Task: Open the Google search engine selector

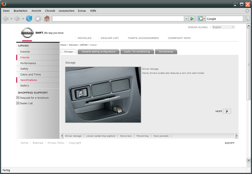Action: [202, 19]
